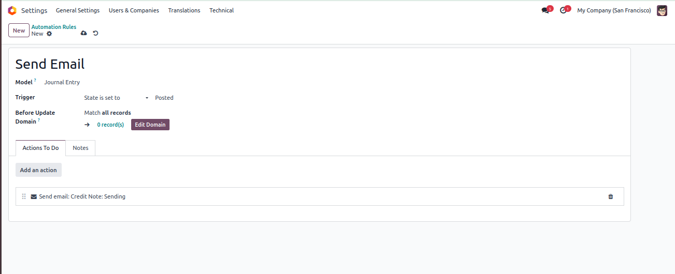Click the envelope icon in the action row
Viewport: 675px width, 274px height.
pos(34,196)
